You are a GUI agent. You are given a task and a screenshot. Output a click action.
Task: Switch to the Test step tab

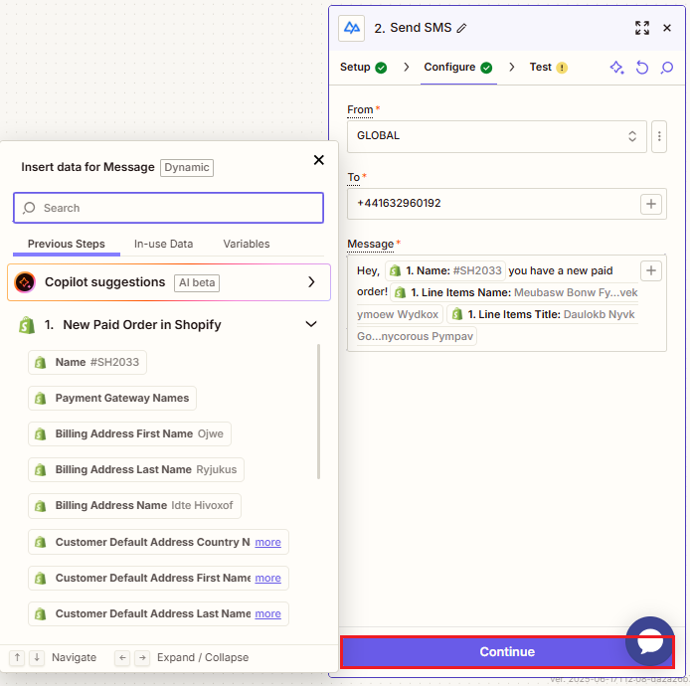click(548, 68)
